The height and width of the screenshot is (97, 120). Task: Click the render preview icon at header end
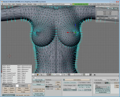click(x=95, y=75)
